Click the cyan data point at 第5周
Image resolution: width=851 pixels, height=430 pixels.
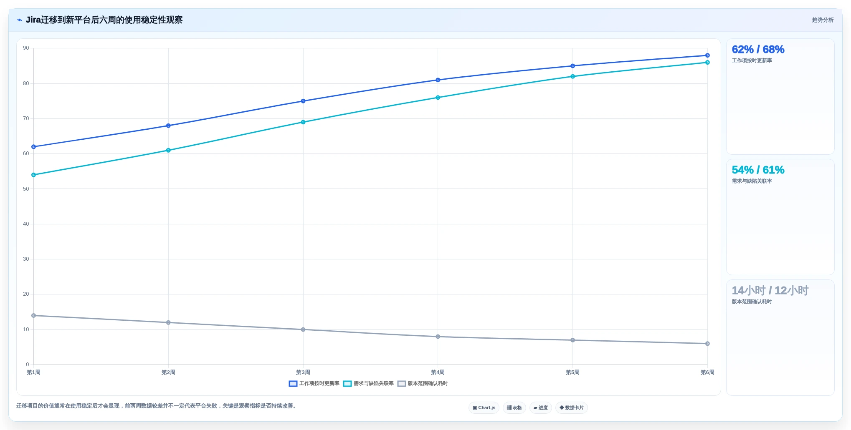coord(572,76)
